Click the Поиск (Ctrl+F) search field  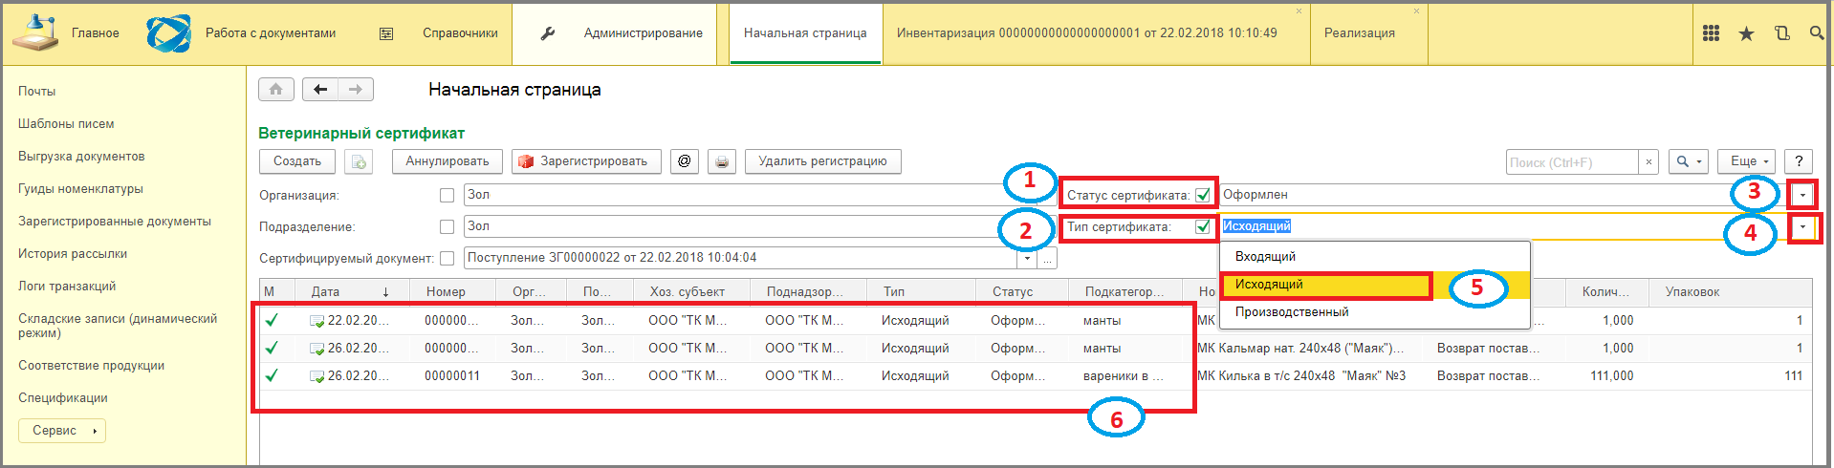[1573, 162]
